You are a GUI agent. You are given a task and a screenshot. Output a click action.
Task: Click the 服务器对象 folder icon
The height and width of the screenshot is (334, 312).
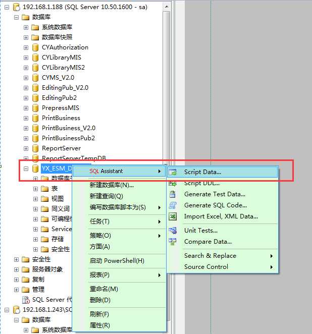[26, 269]
